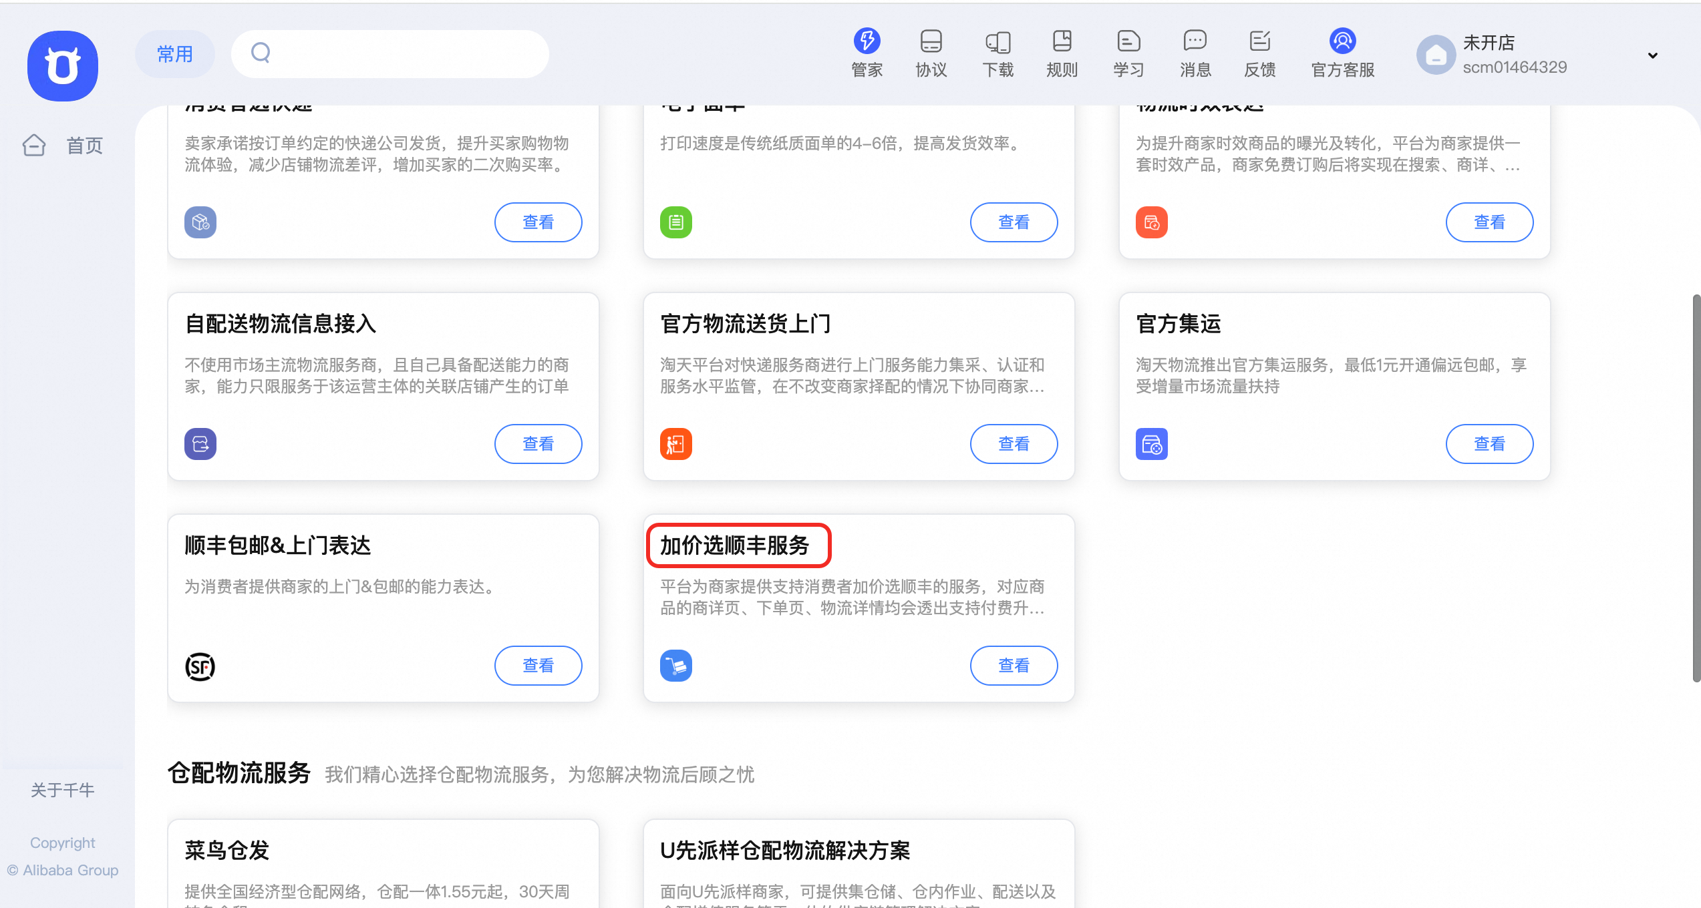This screenshot has height=908, width=1701.
Task: Open the 规则 rules icon
Action: pyautogui.click(x=1062, y=41)
